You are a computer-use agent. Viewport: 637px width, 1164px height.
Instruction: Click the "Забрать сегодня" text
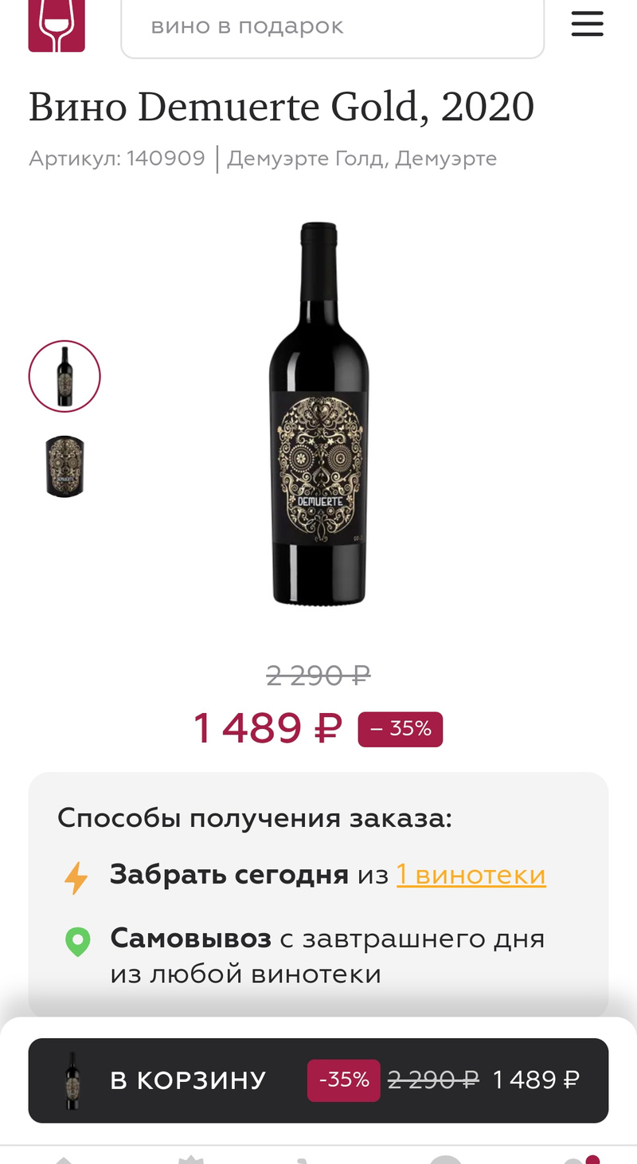click(229, 875)
